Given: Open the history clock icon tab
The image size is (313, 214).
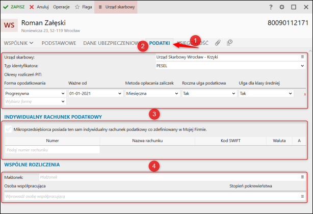Looking at the screenshot, I should [x=229, y=43].
